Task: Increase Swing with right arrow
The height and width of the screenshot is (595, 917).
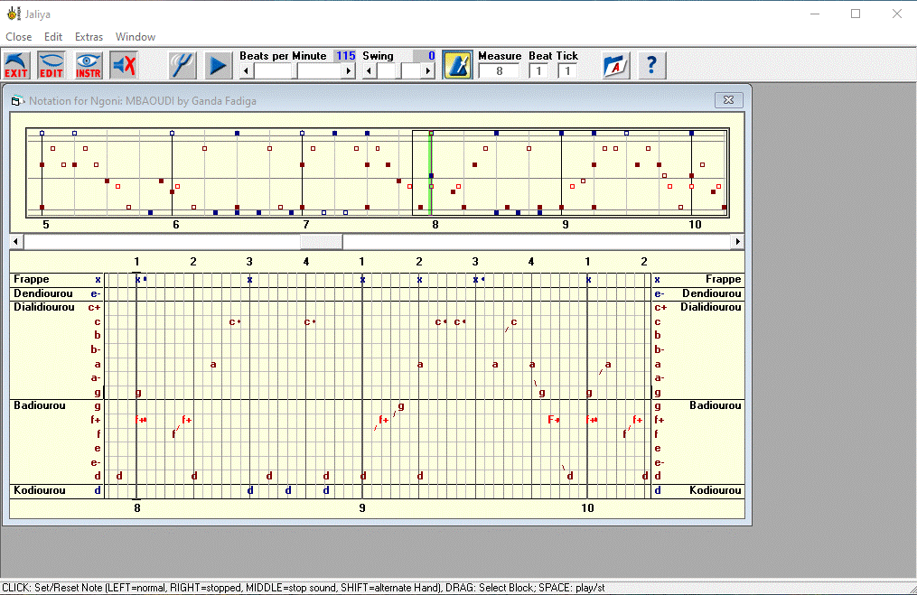Action: click(x=429, y=70)
